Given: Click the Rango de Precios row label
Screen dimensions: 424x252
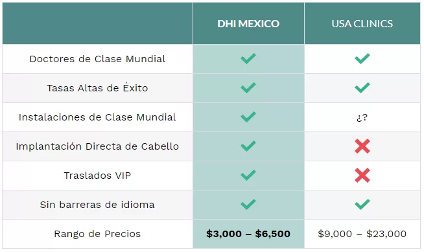Looking at the screenshot, I should (x=97, y=234).
